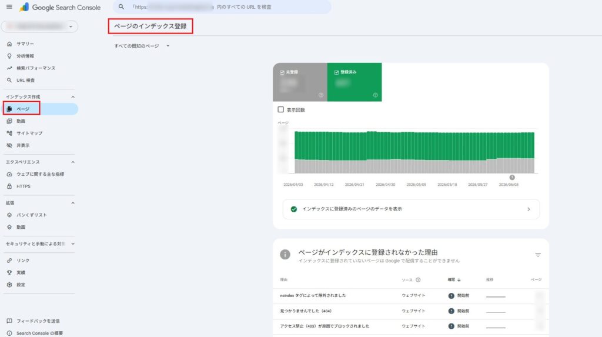This screenshot has height=337, width=602.
Task: Click the link icon beside リンク
Action: [x=9, y=261]
